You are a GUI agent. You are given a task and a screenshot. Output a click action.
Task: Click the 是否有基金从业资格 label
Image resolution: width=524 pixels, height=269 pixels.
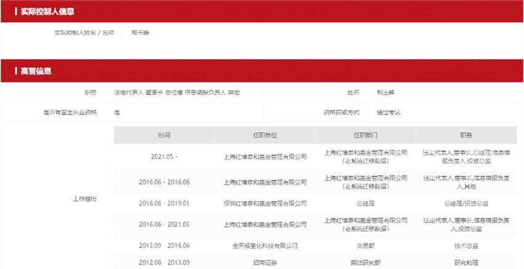70,113
